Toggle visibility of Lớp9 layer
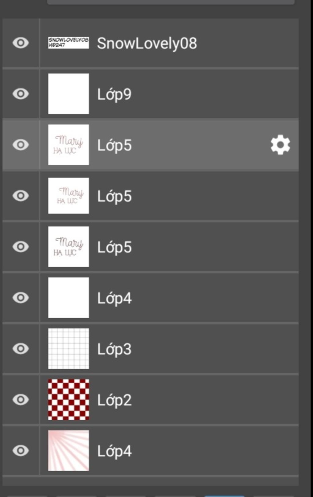313x497 pixels. click(x=20, y=94)
